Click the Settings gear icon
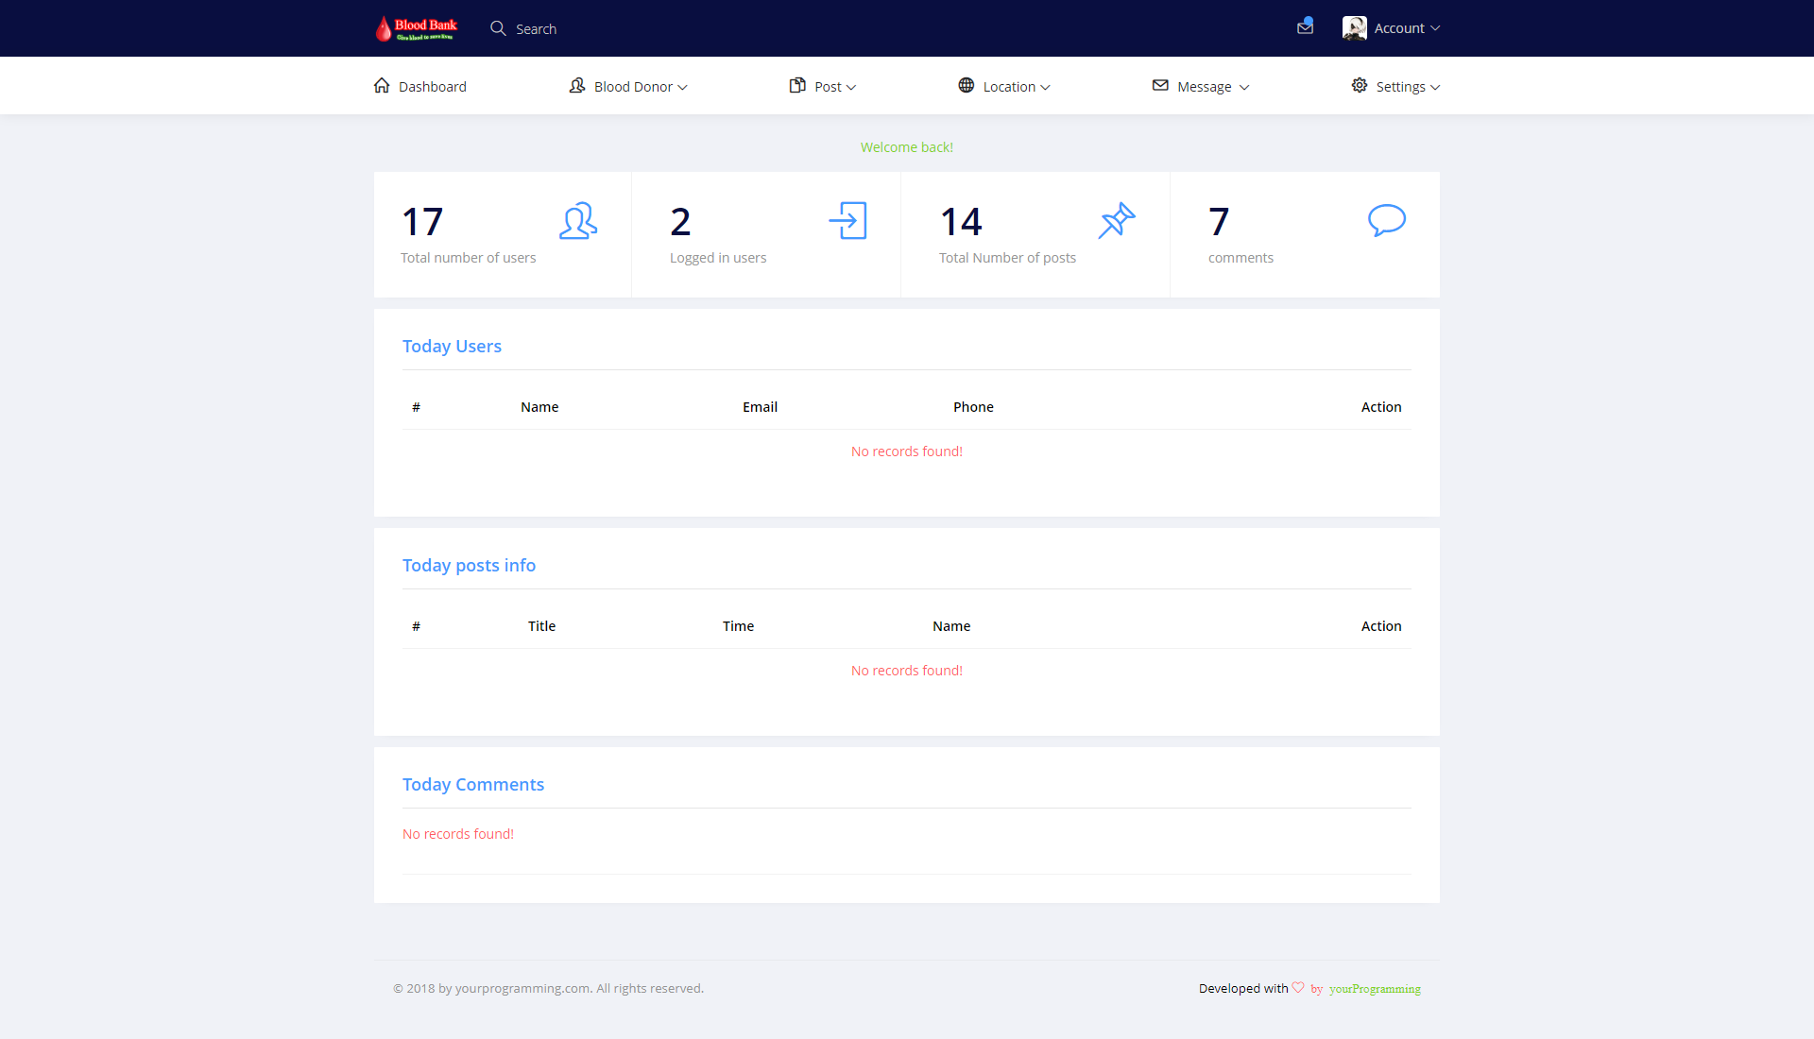 pyautogui.click(x=1359, y=86)
